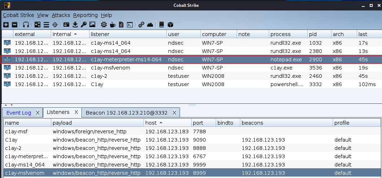The width and height of the screenshot is (382, 178).
Task: Click the coffee cup Java applet icon
Action: coord(113,25)
